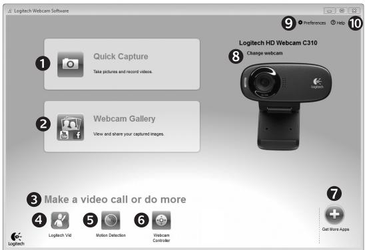Click the Help question mark icon

pos(333,23)
